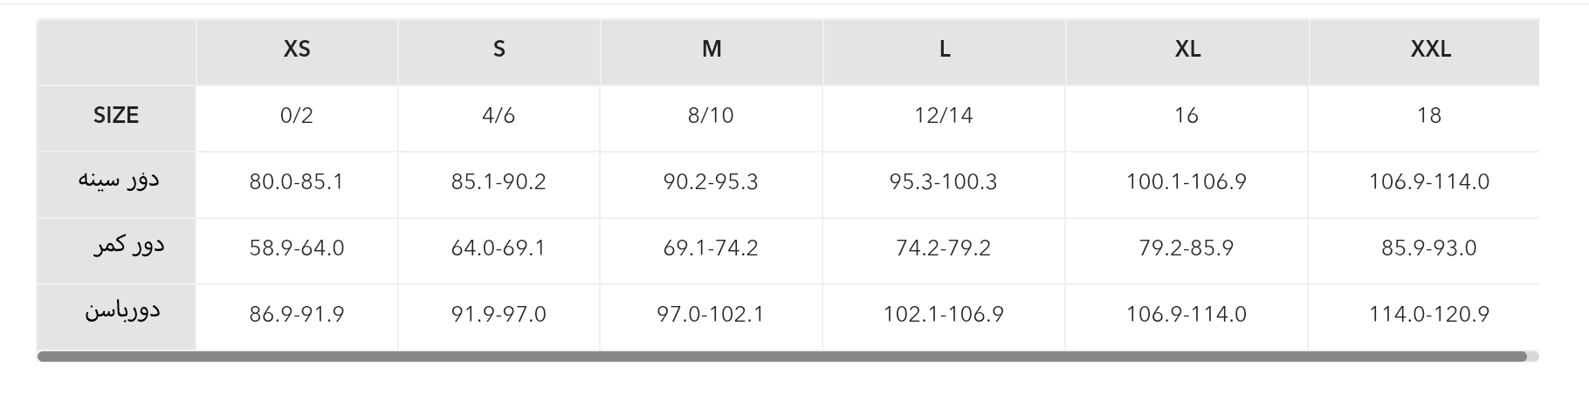Click the horizontal scrollbar under the size table
This screenshot has width=1589, height=401.
(x=781, y=357)
